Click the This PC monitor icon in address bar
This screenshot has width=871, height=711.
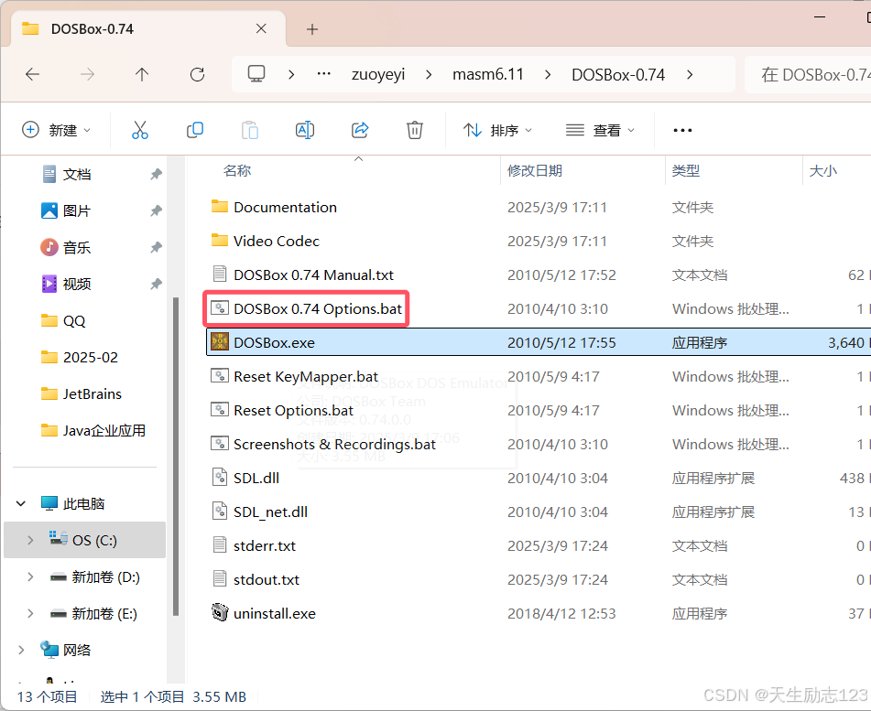[256, 74]
